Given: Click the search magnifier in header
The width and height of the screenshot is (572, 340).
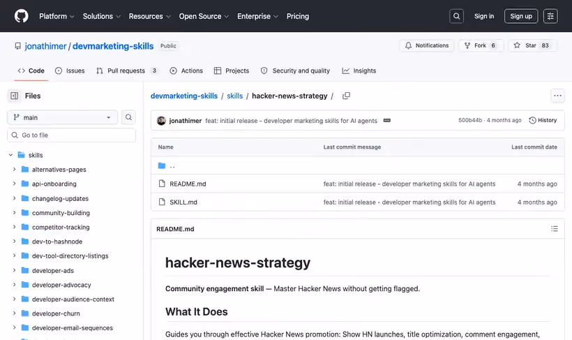Looking at the screenshot, I should (456, 16).
